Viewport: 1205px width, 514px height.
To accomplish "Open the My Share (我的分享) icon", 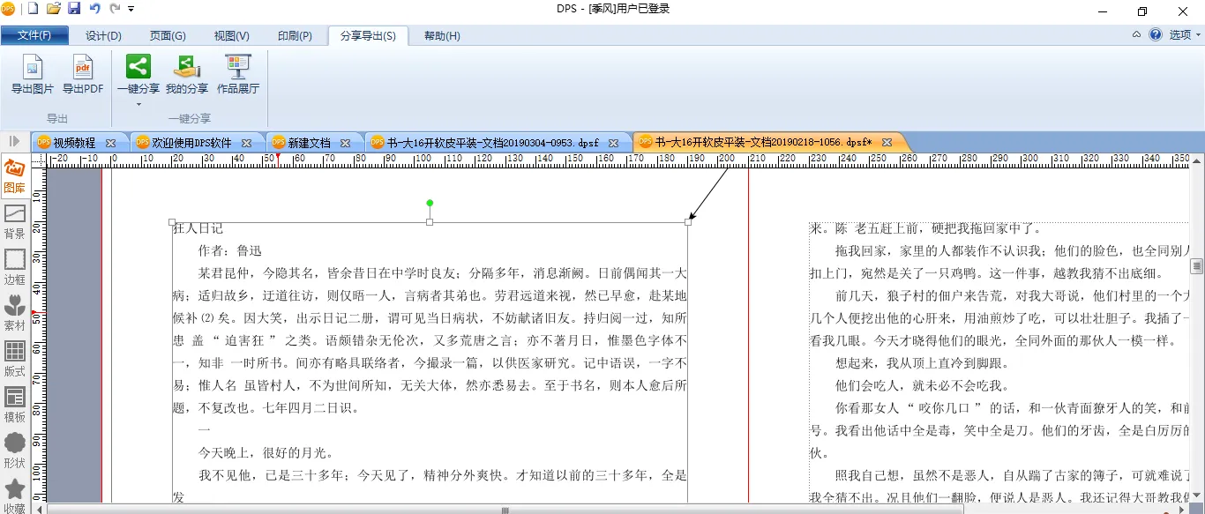I will (x=187, y=67).
